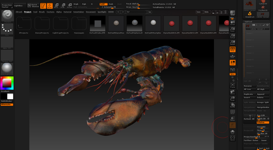Click the LightBox button
The image size is (273, 150).
coord(20,6)
